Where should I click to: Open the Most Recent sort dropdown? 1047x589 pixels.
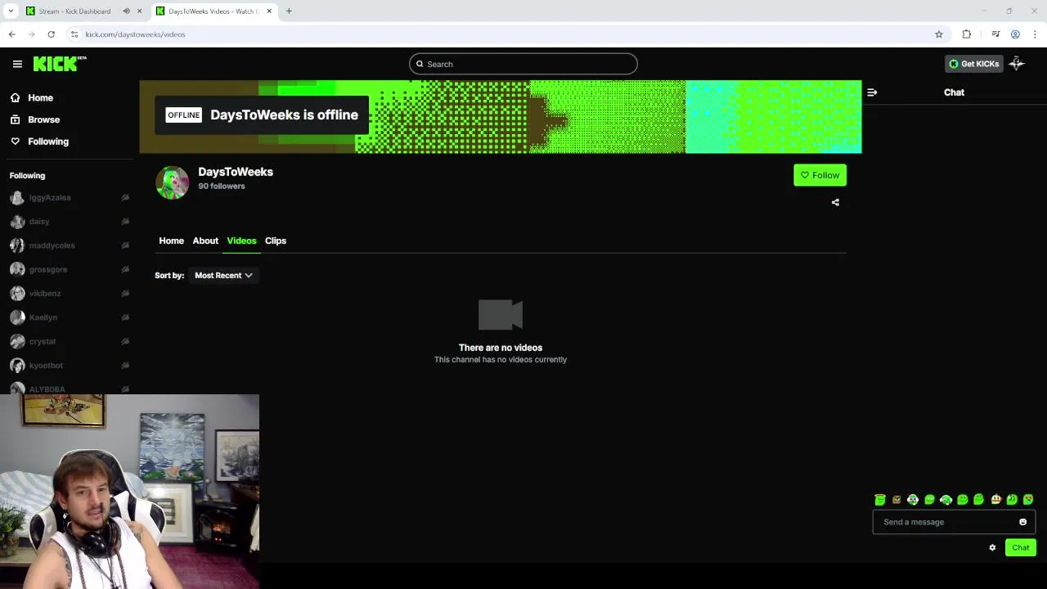223,276
